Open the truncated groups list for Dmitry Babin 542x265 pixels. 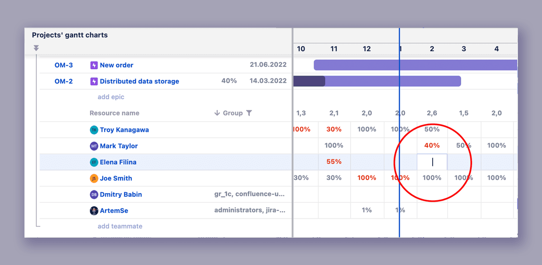(x=251, y=194)
